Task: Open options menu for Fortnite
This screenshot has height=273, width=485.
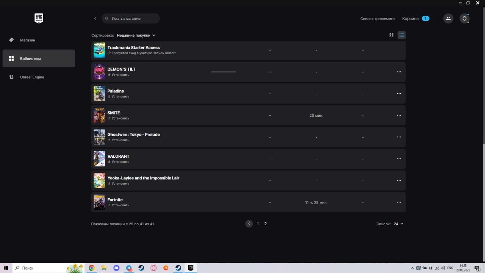Action: [399, 202]
